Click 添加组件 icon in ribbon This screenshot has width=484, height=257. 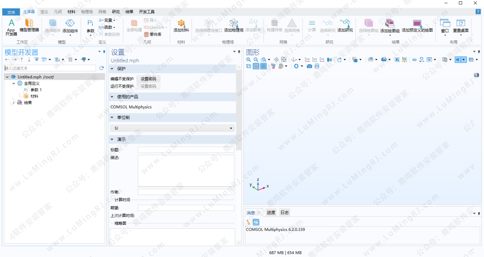click(x=70, y=26)
